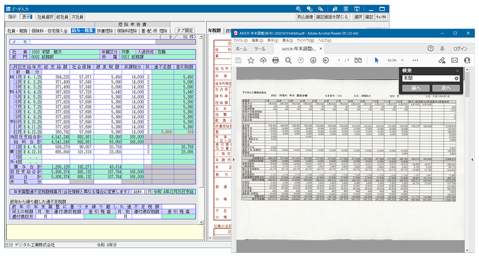Click the ｷｬﾝｾﾙ button in データ入力
Screen dimensions: 479x259
tap(381, 17)
